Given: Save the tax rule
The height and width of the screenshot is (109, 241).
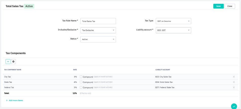Looking at the screenshot, I should (x=218, y=6).
